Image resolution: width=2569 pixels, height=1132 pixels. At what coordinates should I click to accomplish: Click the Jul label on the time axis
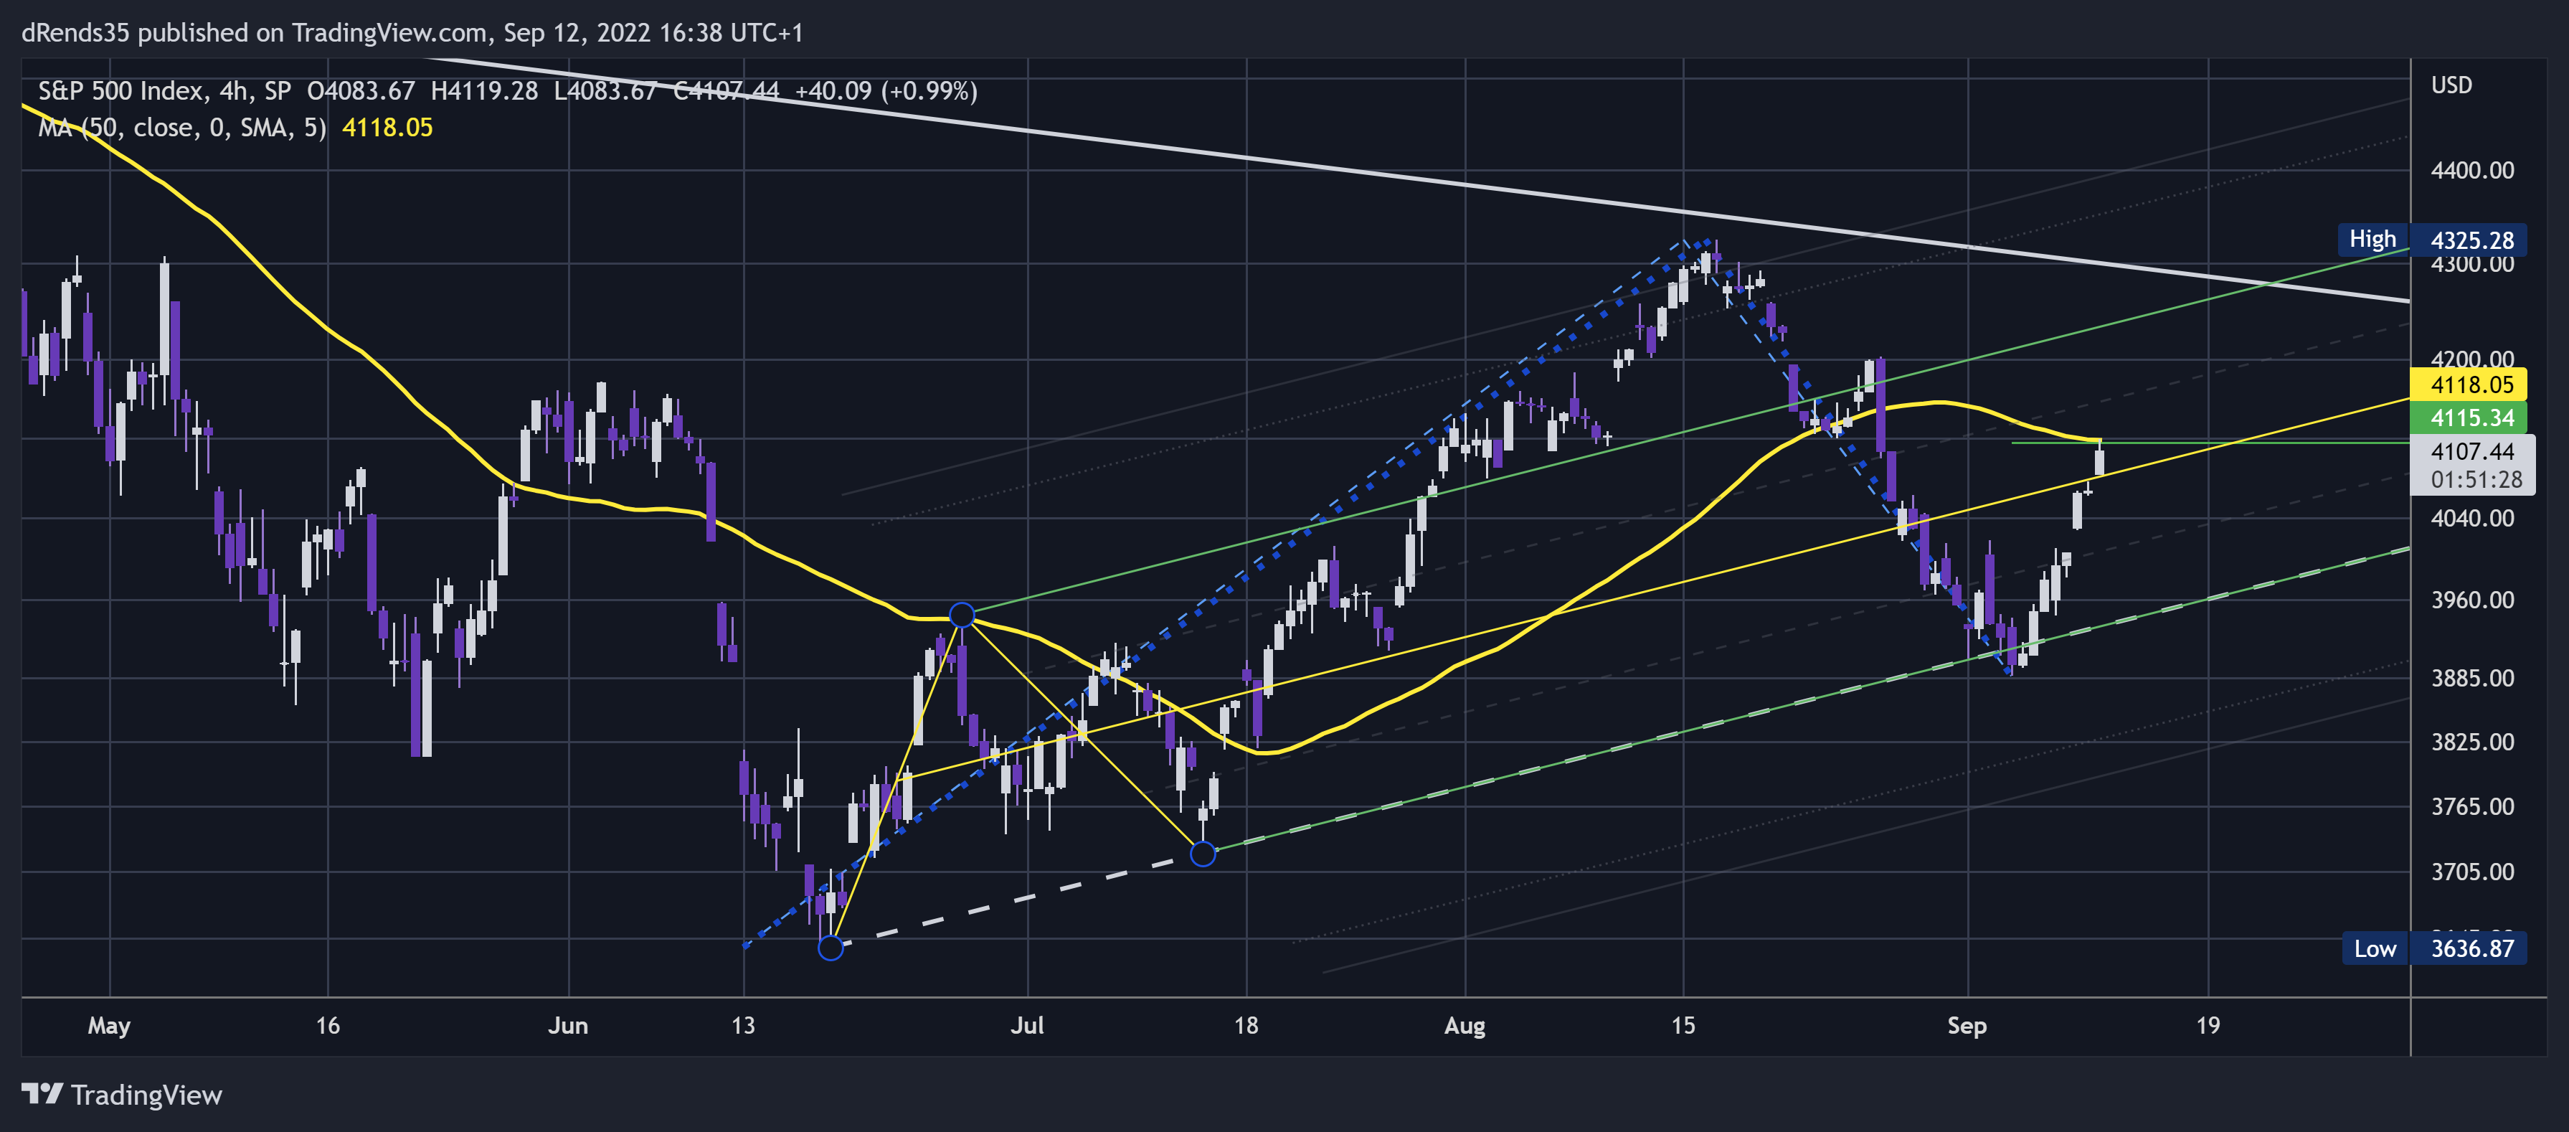tap(1027, 1025)
